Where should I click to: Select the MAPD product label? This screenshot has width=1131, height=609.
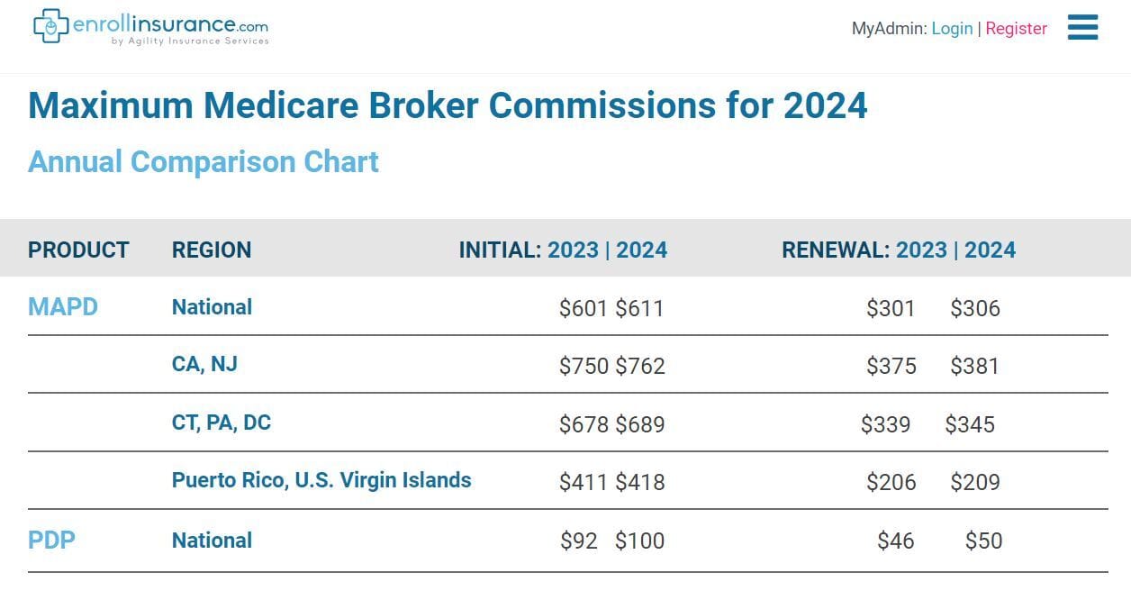pyautogui.click(x=63, y=306)
